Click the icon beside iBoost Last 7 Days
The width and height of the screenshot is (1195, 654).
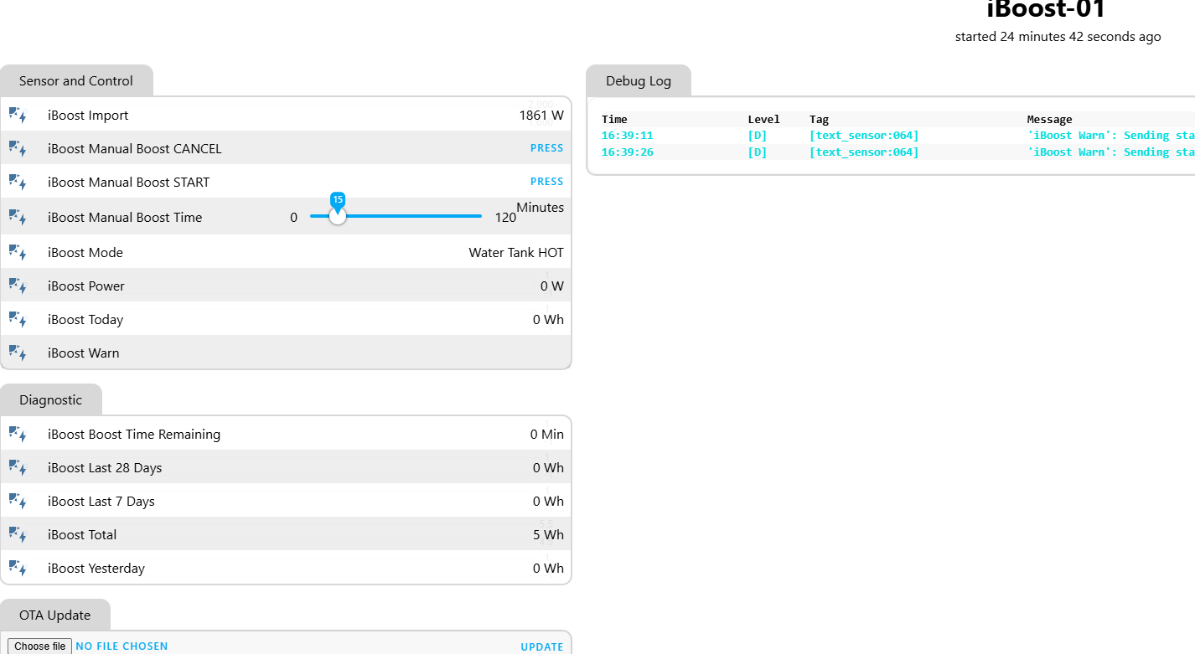(x=18, y=501)
